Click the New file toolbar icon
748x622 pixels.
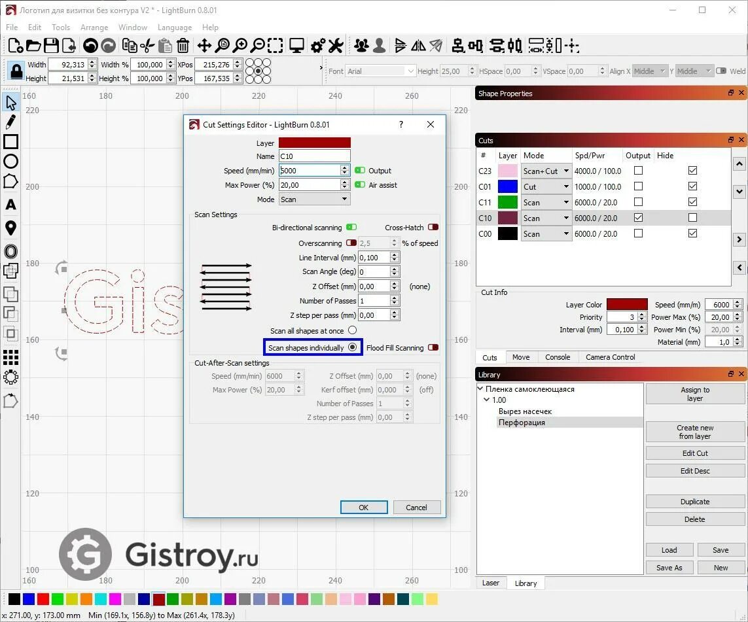tap(15, 46)
